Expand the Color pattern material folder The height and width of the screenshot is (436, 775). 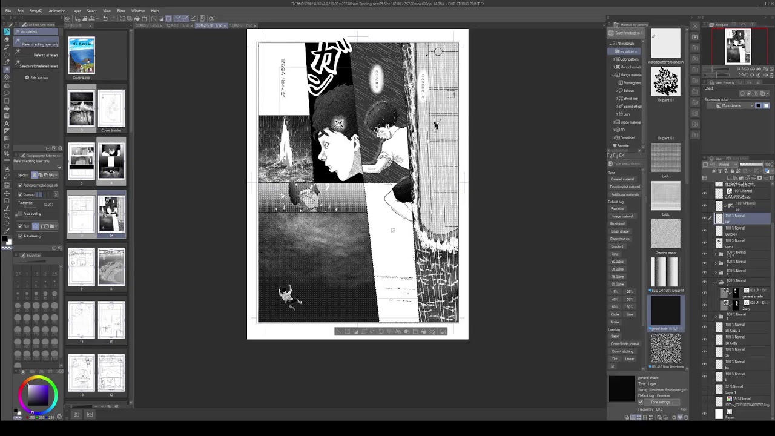[615, 59]
